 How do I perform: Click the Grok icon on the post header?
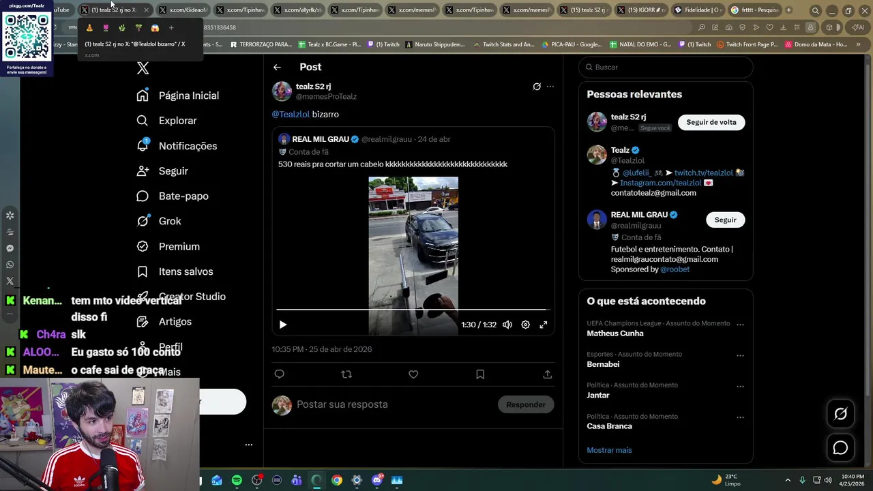[537, 87]
